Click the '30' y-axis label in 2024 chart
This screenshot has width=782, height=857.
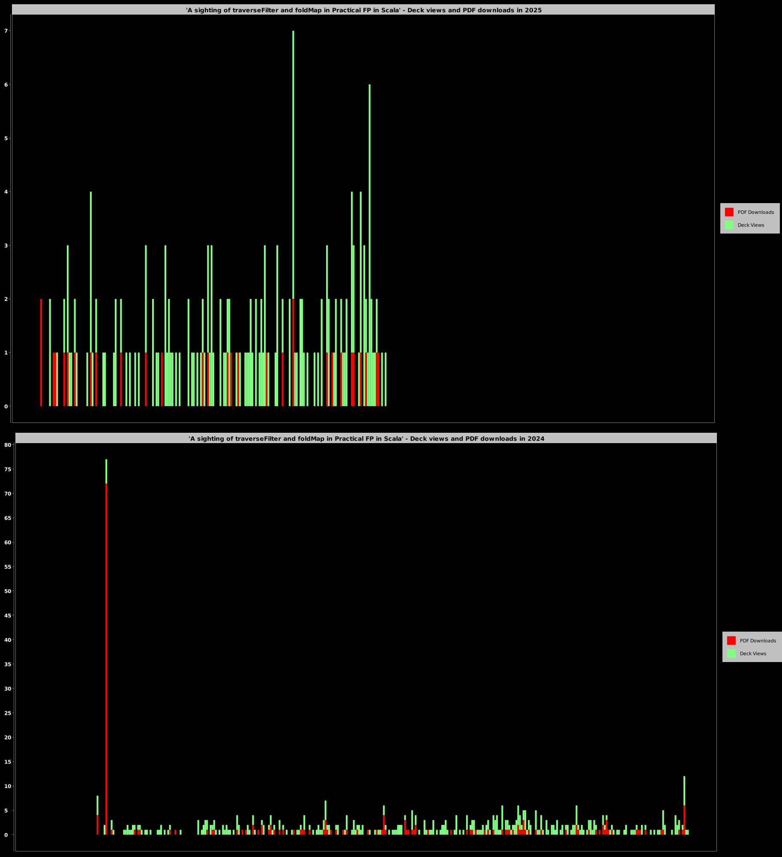click(x=8, y=689)
